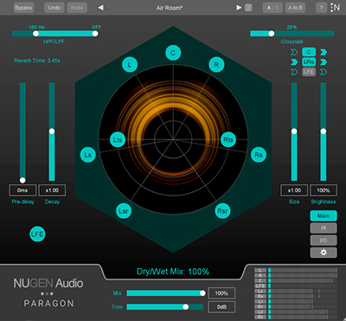The height and width of the screenshot is (321, 346).
Task: Load the next preset with right arrow
Action: [x=239, y=8]
